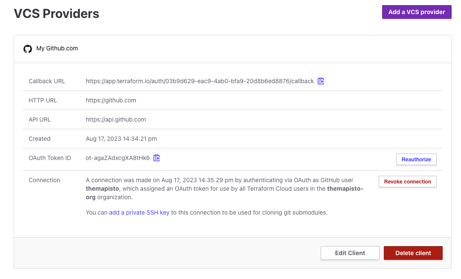The height and width of the screenshot is (279, 461).
Task: Click the Callback URL row label
Action: click(47, 81)
